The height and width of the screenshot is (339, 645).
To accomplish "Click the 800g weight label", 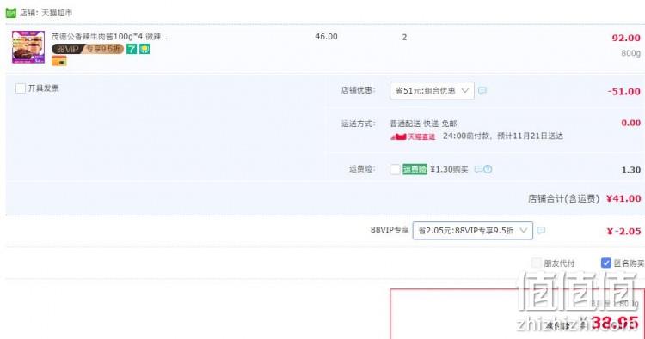I will (x=631, y=53).
